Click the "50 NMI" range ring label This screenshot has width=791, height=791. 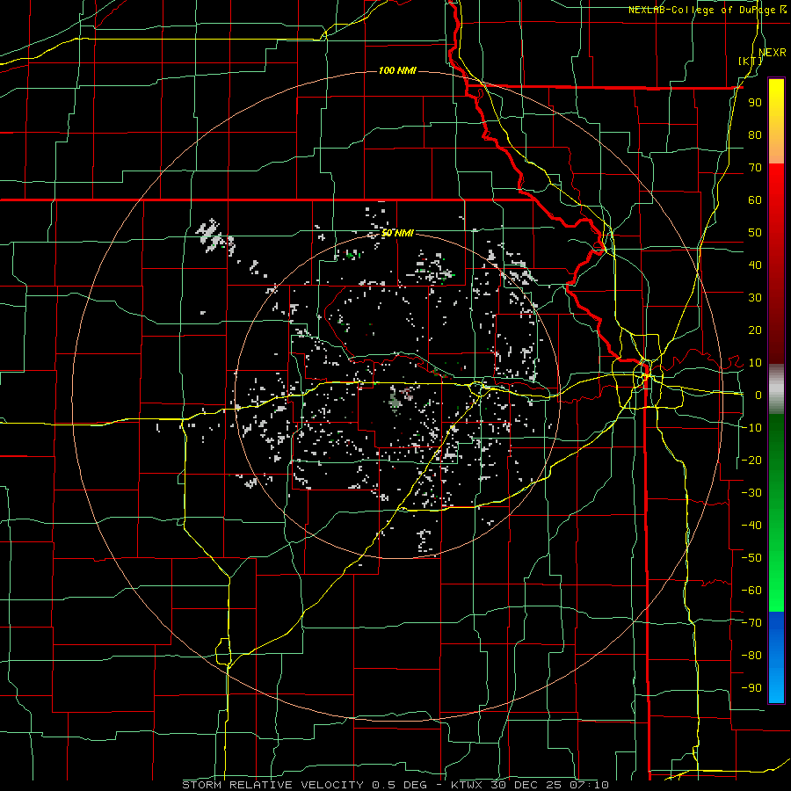tap(397, 233)
